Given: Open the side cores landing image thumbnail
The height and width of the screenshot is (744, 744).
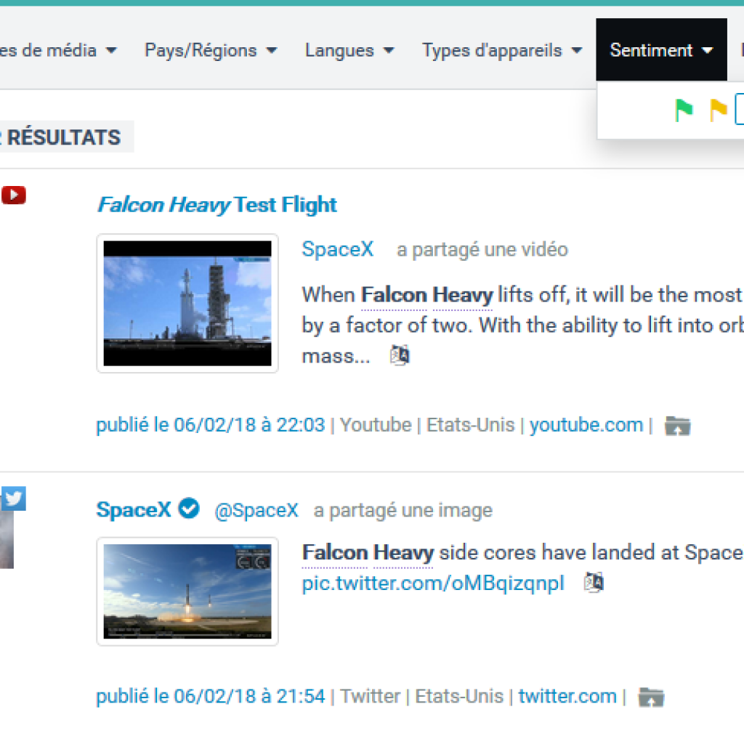Looking at the screenshot, I should 187,591.
